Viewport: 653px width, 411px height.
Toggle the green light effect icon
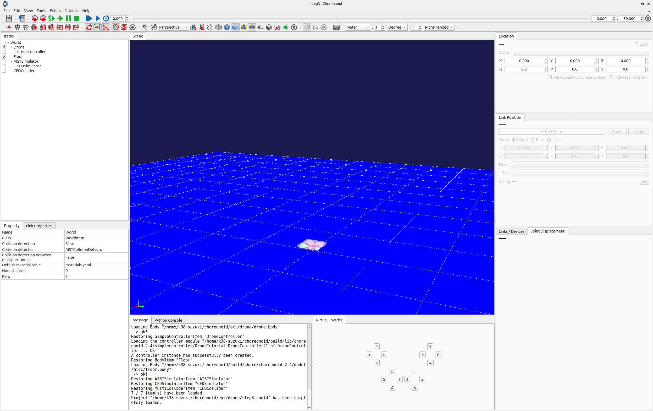point(286,27)
